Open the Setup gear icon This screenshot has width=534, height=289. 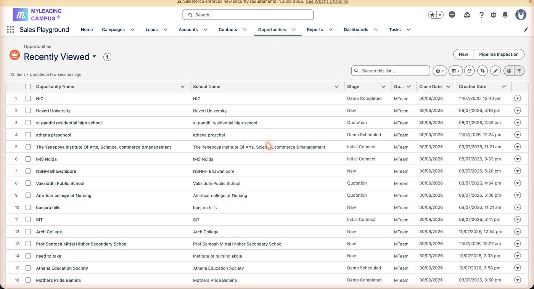click(493, 15)
